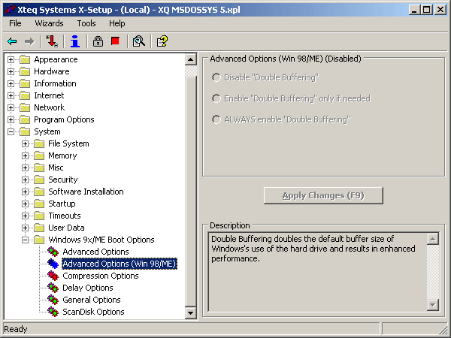Click the grey forward arrow icon
451x338 pixels.
(29, 41)
